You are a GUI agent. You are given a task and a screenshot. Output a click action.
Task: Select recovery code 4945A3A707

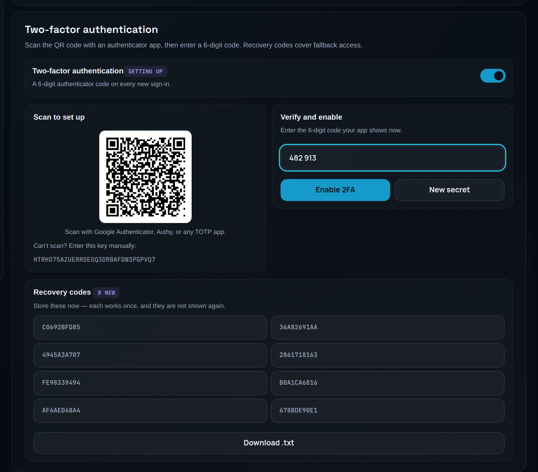point(150,355)
